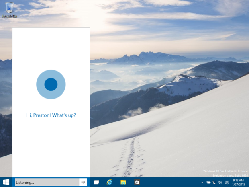Click the Cortana listening circle
Screen dimensions: 249x187
(x=51, y=84)
